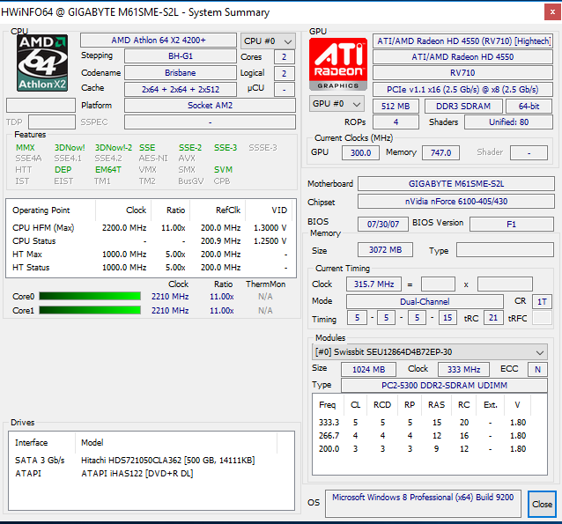Click the GPU clock 300.0 field
Screen dimensions: 562x524
[x=360, y=152]
